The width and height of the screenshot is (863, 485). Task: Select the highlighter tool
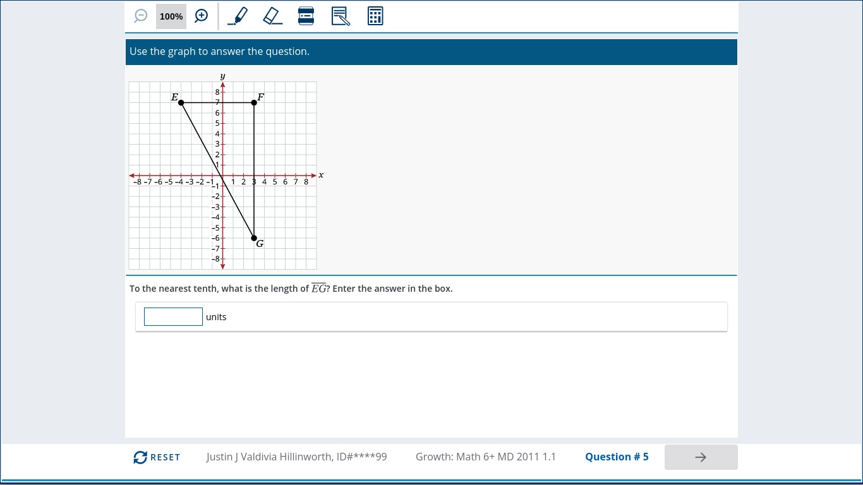coord(238,16)
